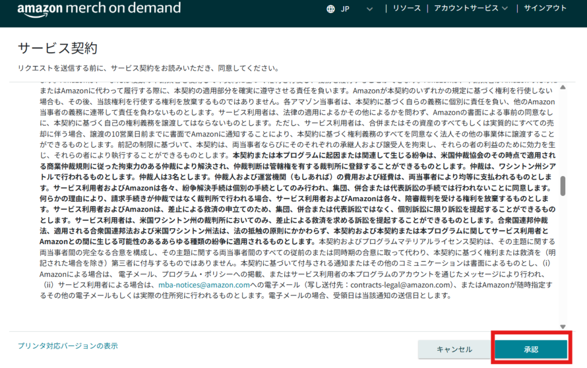Click the mba-notices@amazon.com email link
Image resolution: width=587 pixels, height=368 pixels.
pyautogui.click(x=204, y=285)
